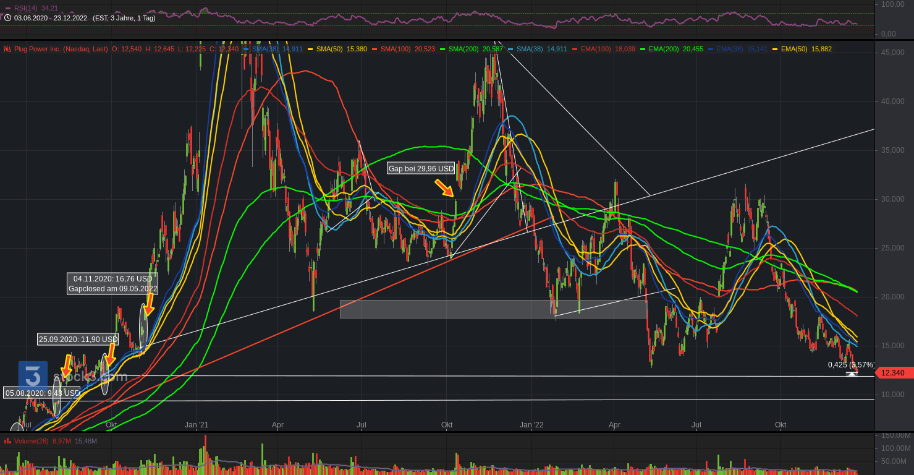Click the SMA(200) value 20,587
This screenshot has height=475, width=914.
[493, 49]
